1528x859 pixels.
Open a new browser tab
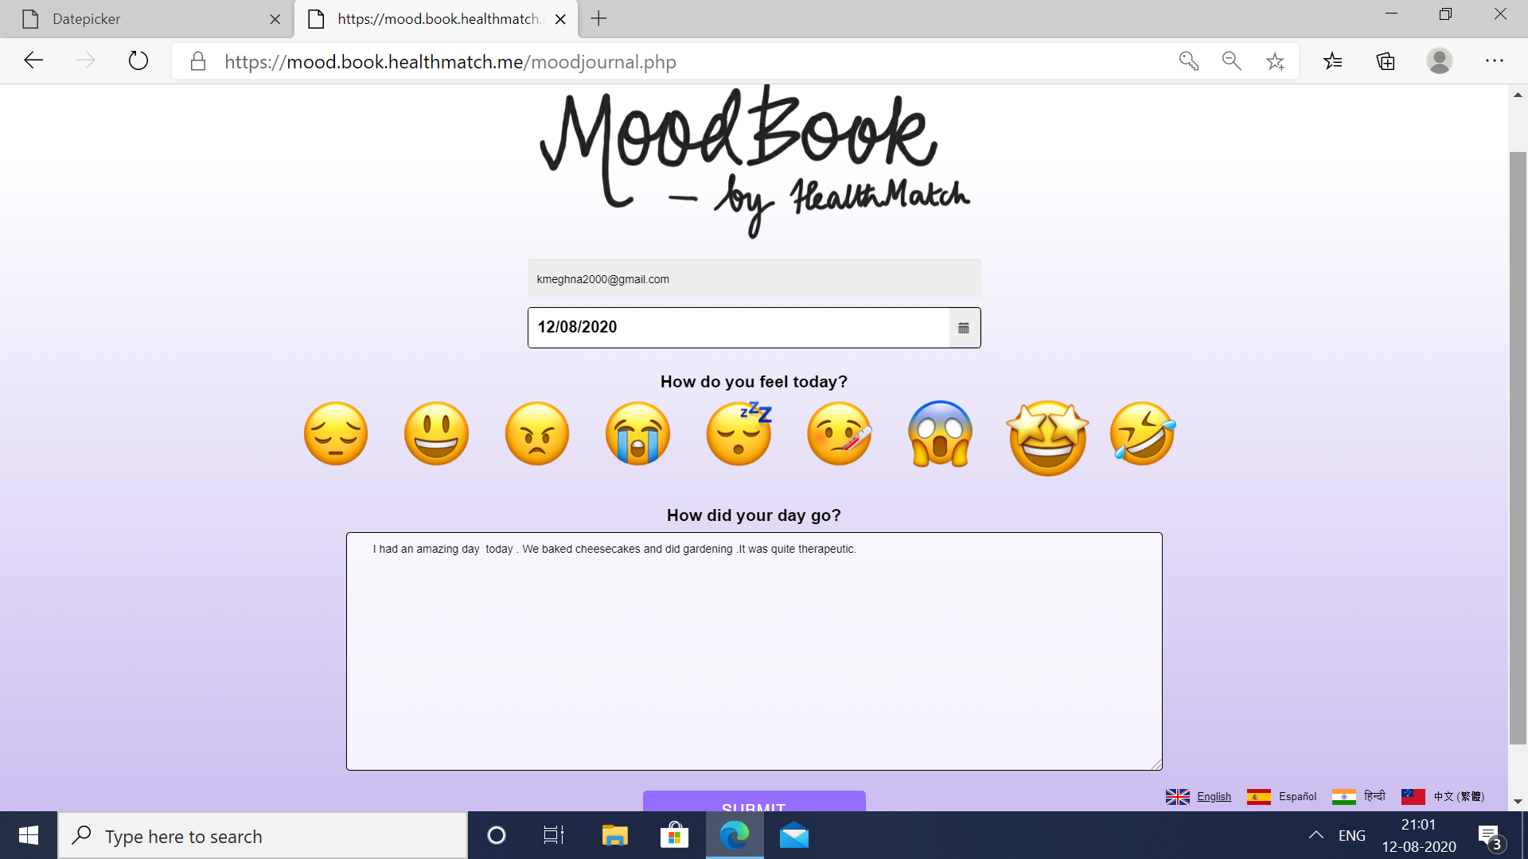click(598, 19)
